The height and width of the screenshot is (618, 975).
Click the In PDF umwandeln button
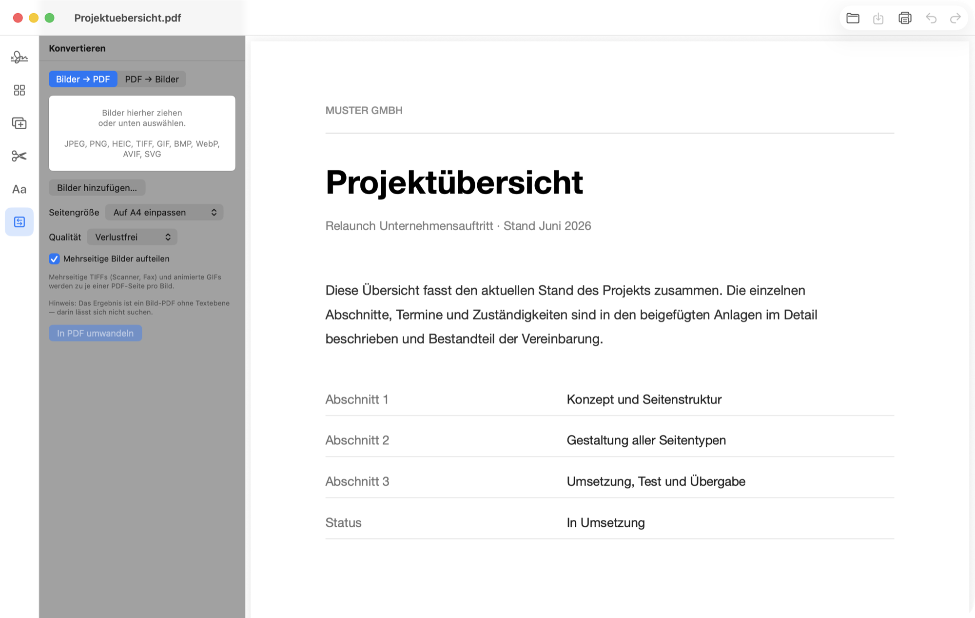[95, 333]
